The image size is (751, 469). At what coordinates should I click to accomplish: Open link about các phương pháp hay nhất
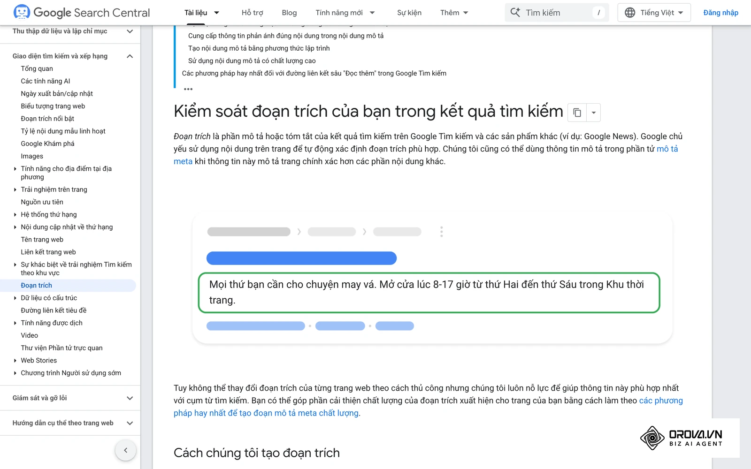[x=661, y=401]
